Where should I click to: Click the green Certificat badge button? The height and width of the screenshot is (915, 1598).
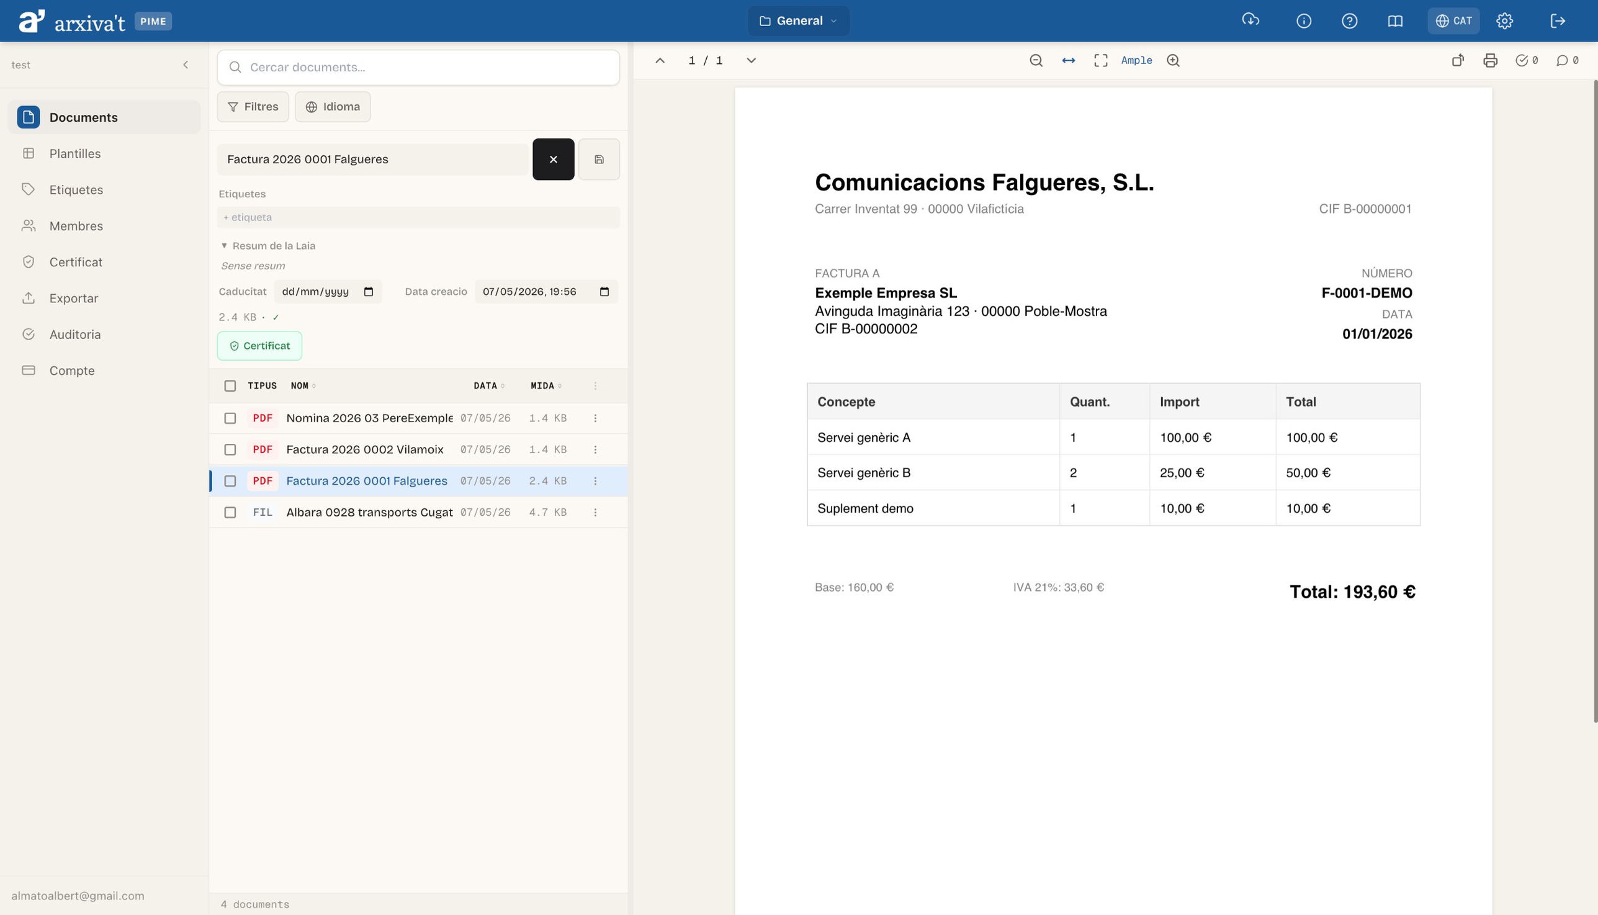click(x=259, y=346)
